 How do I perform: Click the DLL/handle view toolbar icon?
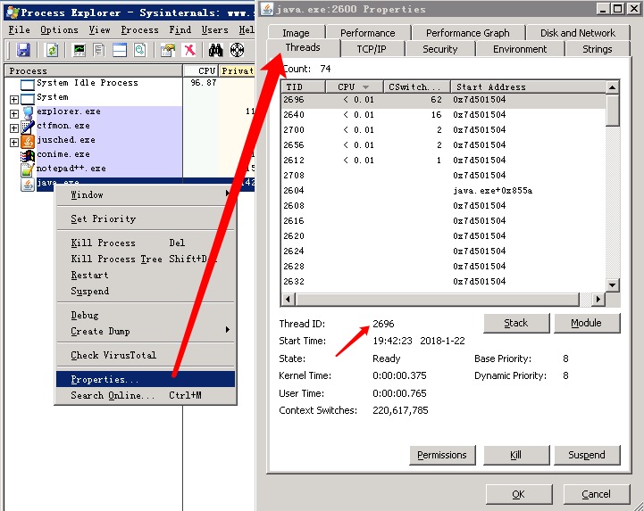[140, 50]
